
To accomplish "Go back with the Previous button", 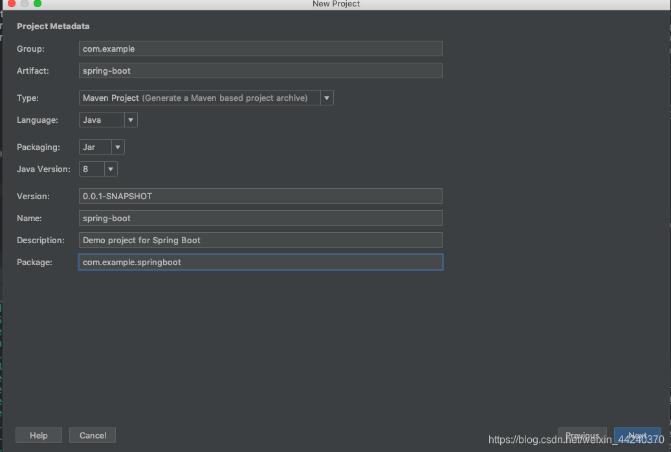I will click(x=582, y=435).
